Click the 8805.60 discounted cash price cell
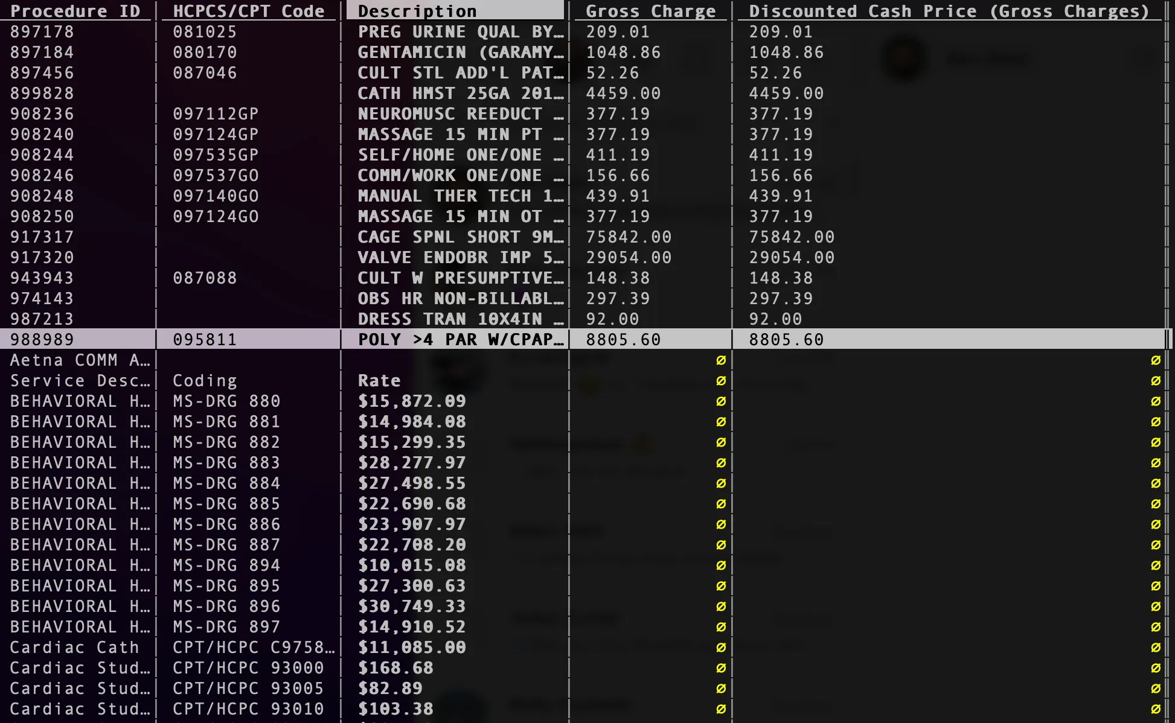This screenshot has height=723, width=1175. tap(786, 339)
